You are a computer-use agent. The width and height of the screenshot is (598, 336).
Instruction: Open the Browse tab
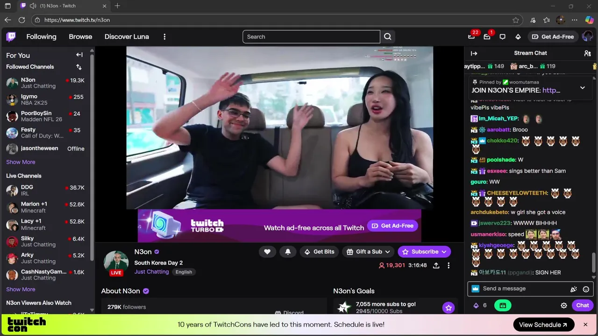coord(80,36)
